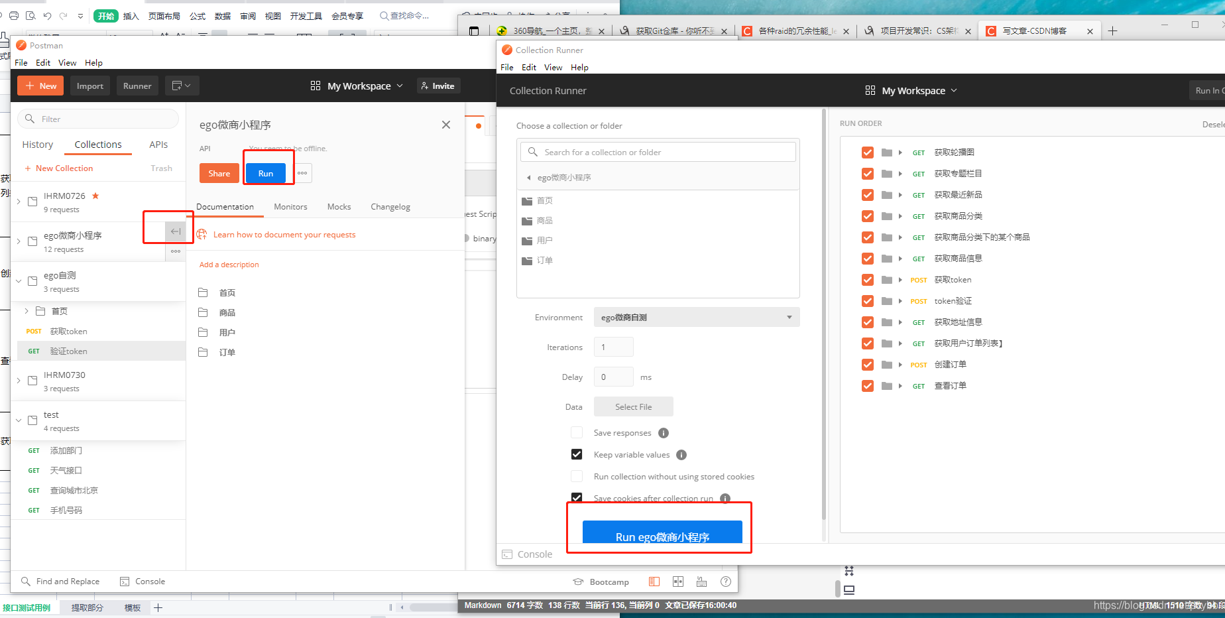Click Add a description link
The width and height of the screenshot is (1225, 618).
229,265
